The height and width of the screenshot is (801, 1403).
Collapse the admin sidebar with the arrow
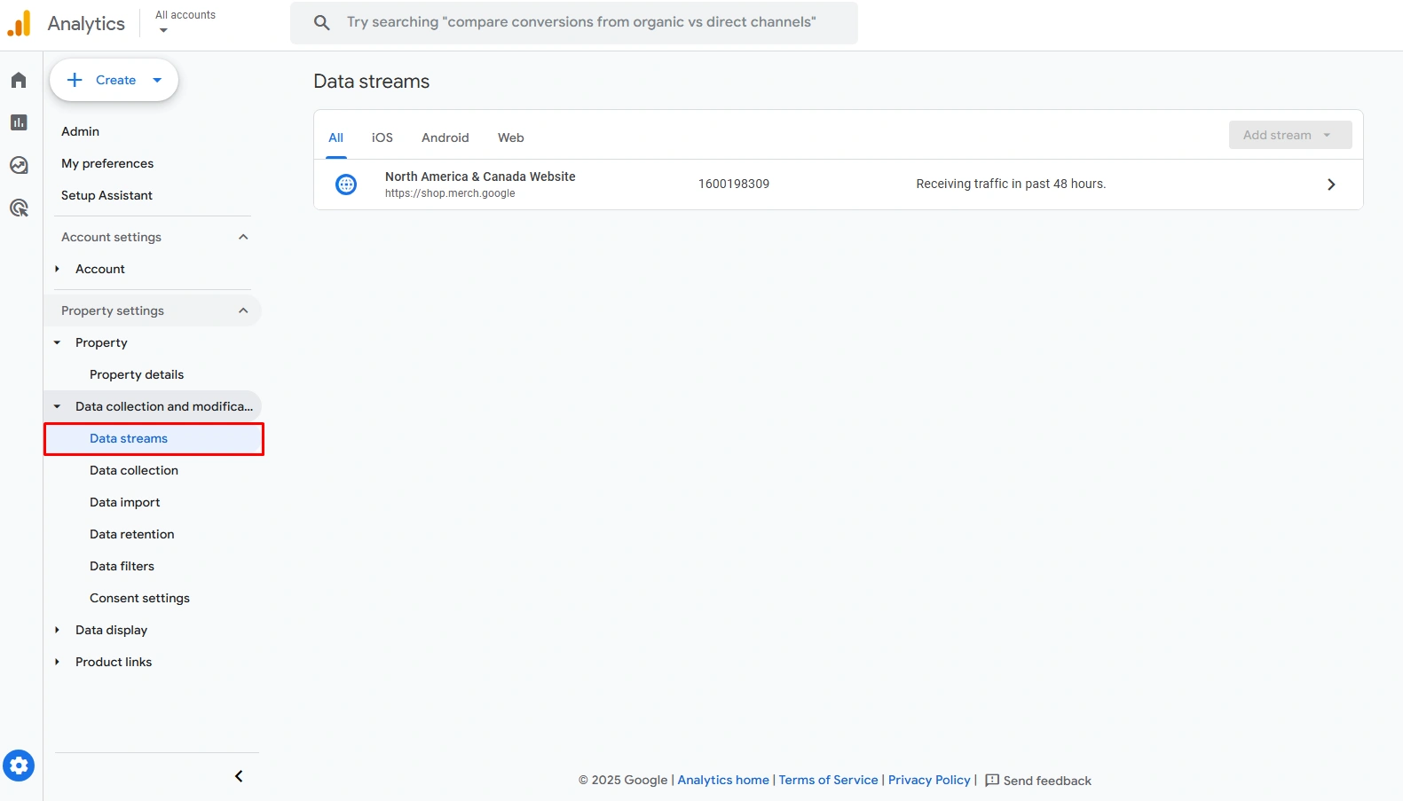coord(239,776)
